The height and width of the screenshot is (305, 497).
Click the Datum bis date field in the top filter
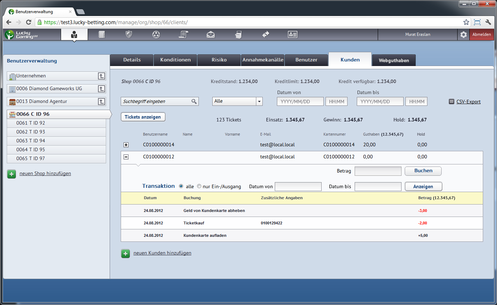click(x=380, y=102)
